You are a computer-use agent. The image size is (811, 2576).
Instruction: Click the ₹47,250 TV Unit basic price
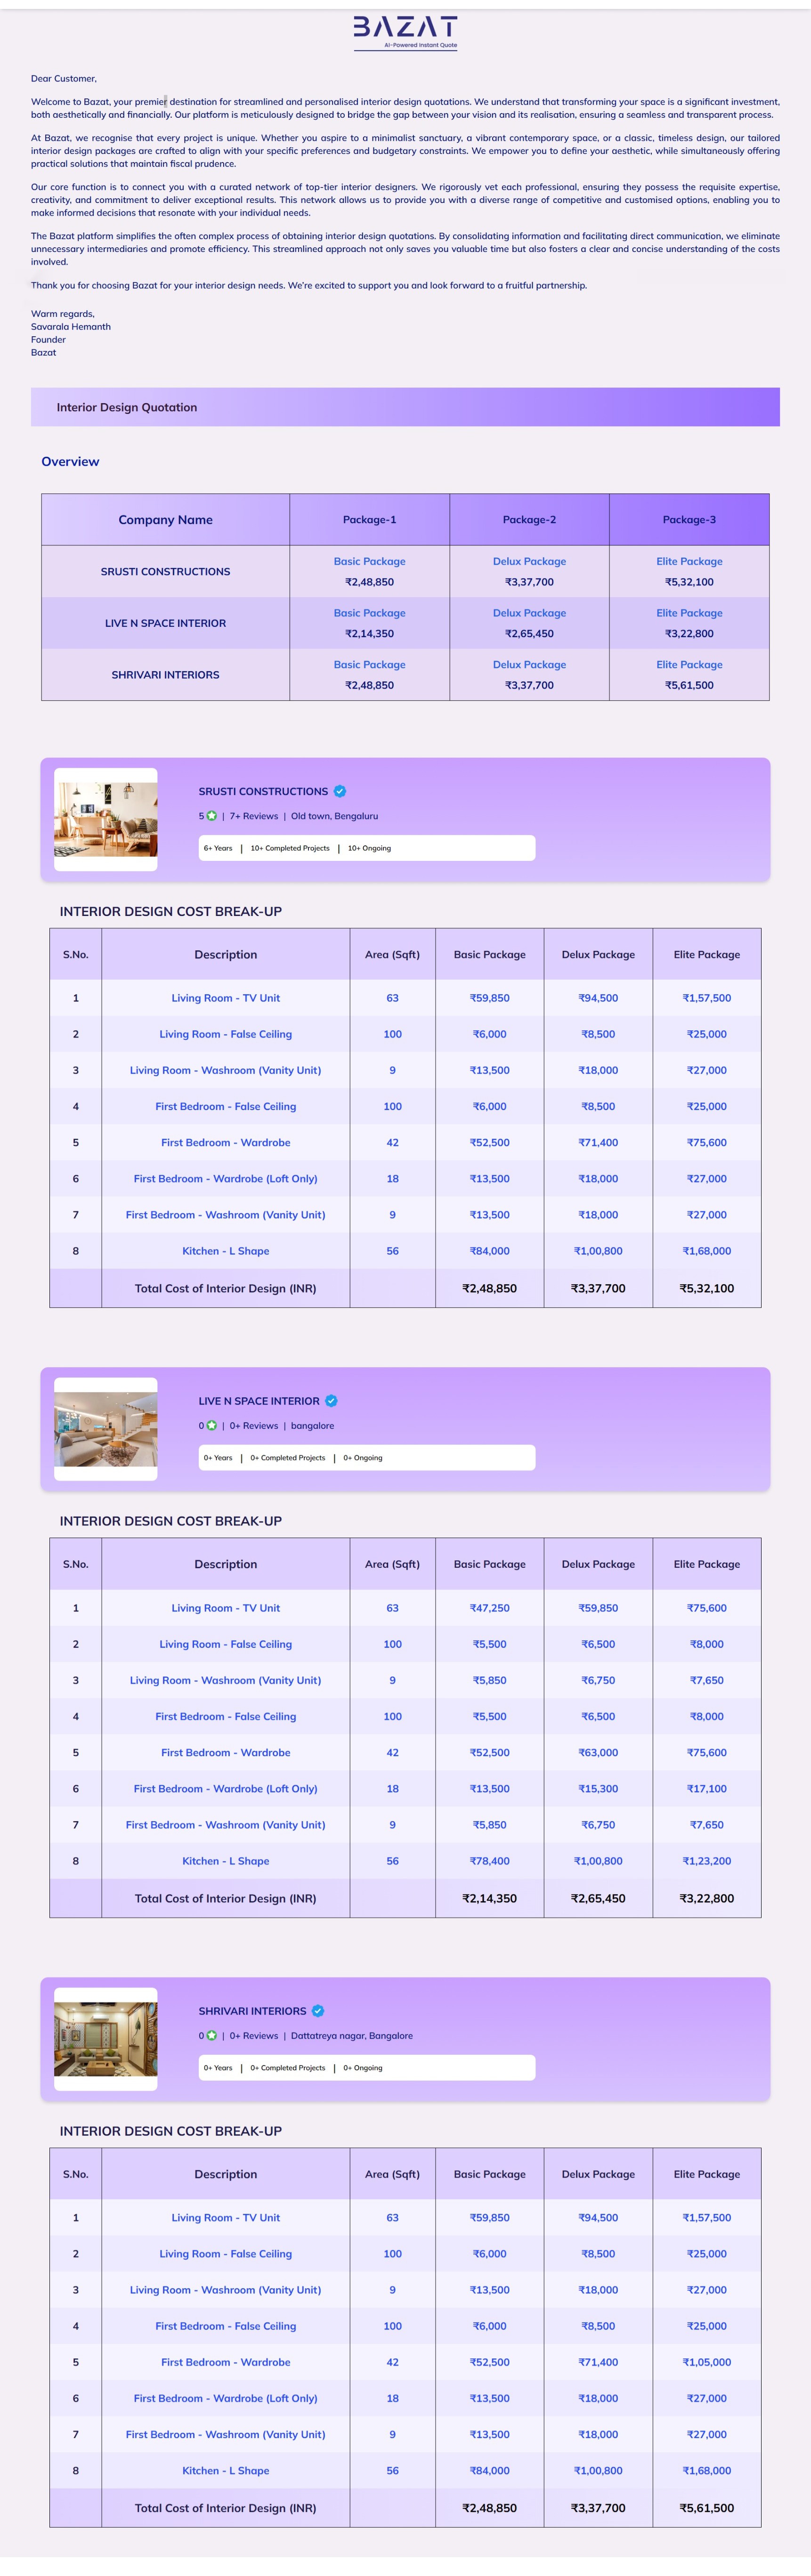(x=490, y=1608)
